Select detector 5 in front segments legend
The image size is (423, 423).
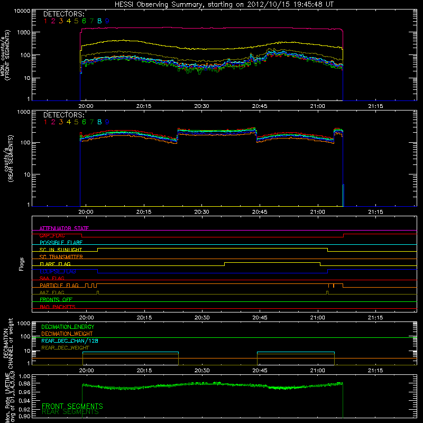tap(76, 21)
